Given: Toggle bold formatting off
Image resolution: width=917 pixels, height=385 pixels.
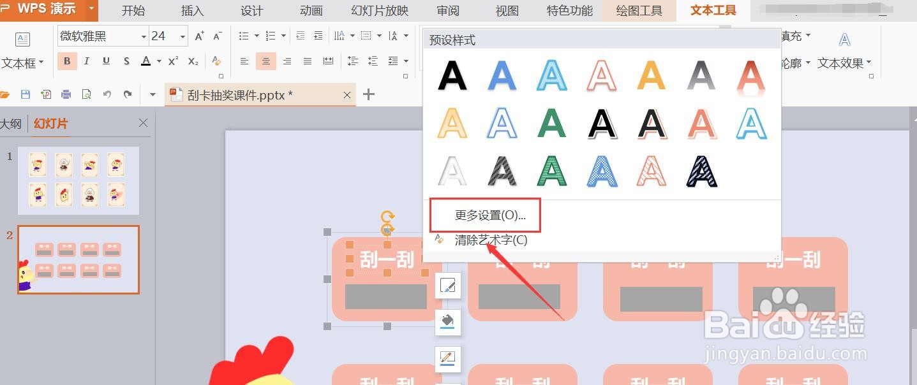Looking at the screenshot, I should coord(66,61).
